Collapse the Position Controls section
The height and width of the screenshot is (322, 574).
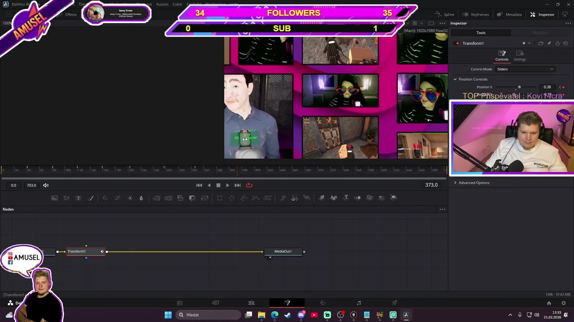point(455,79)
